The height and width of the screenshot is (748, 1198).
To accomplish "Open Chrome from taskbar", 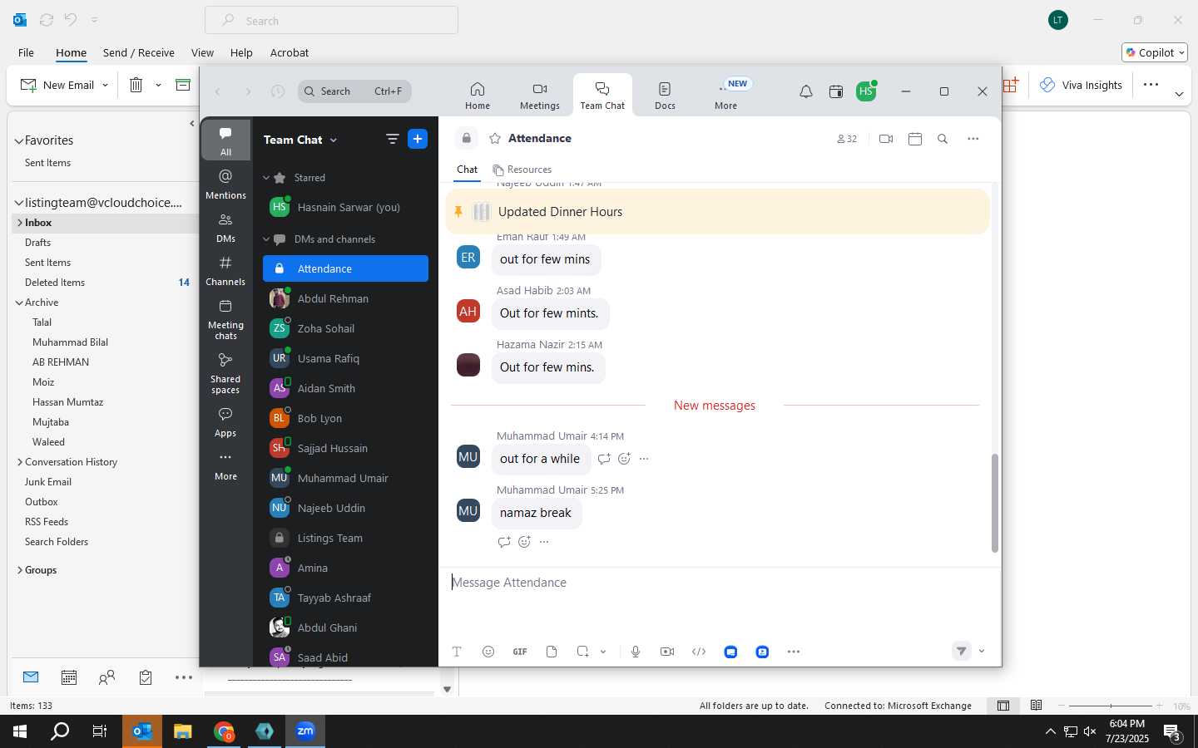I will point(224,731).
